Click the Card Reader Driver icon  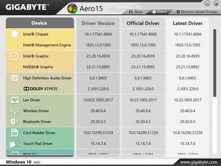tap(14, 133)
